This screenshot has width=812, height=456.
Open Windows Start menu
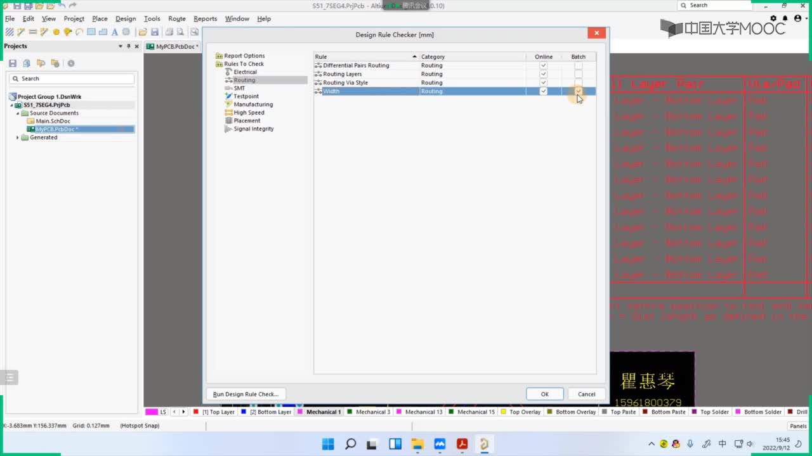[328, 444]
